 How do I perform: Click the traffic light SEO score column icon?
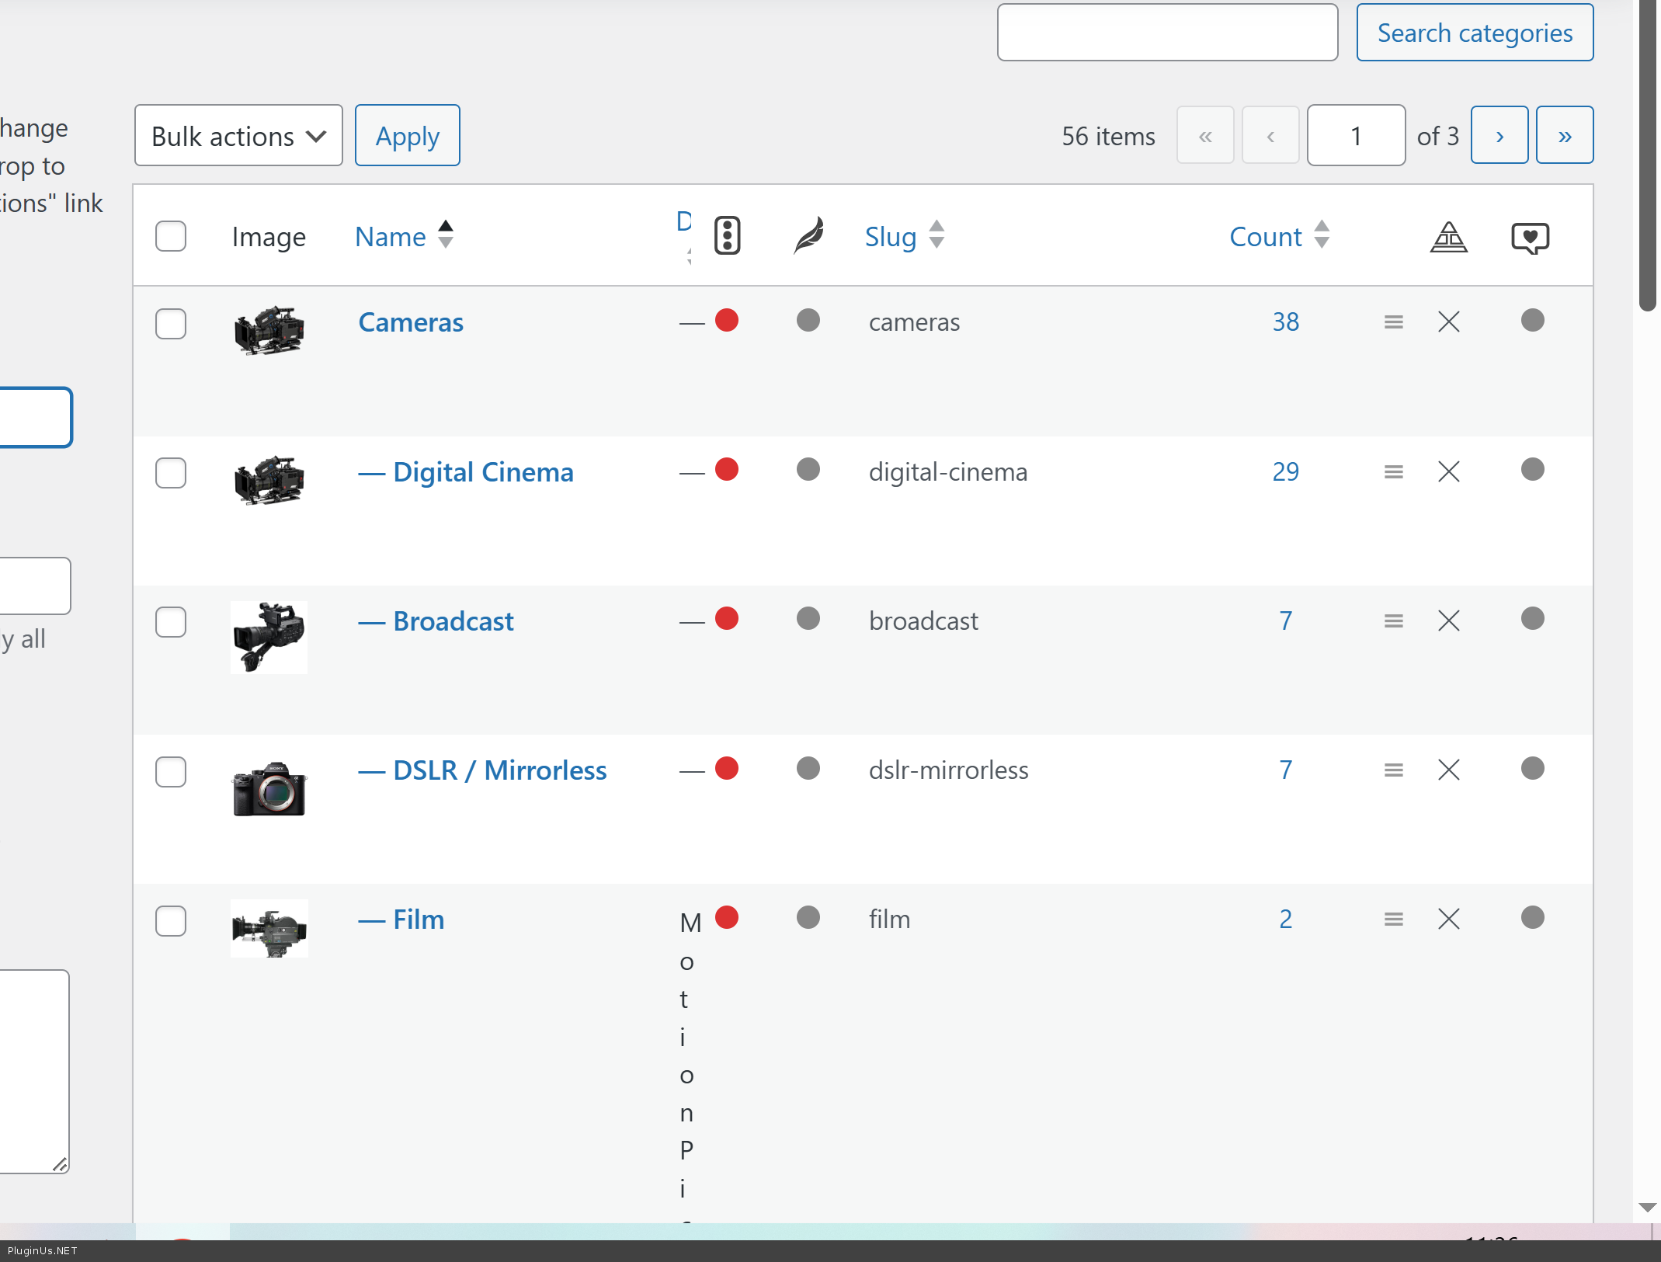727,235
